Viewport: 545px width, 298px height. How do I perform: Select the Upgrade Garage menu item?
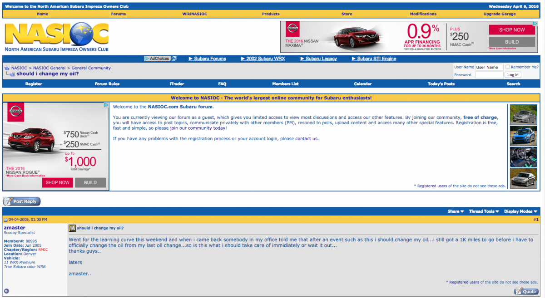click(x=499, y=14)
